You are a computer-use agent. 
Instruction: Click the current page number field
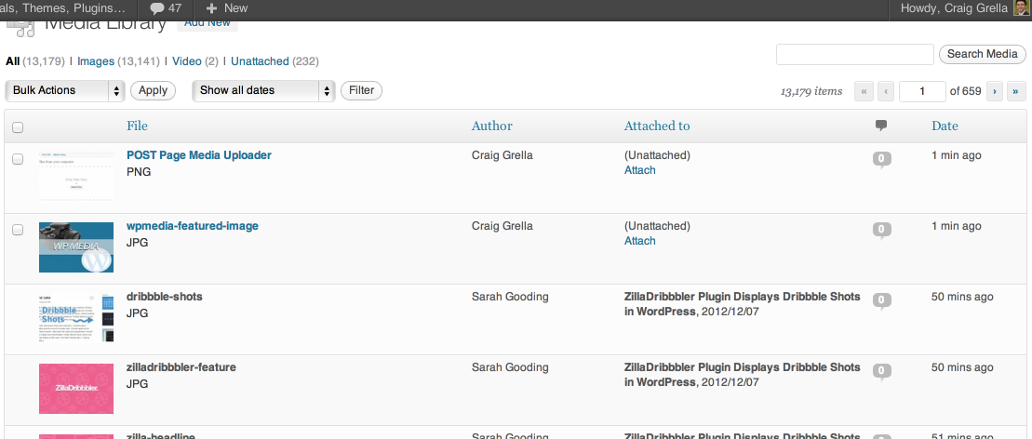923,91
